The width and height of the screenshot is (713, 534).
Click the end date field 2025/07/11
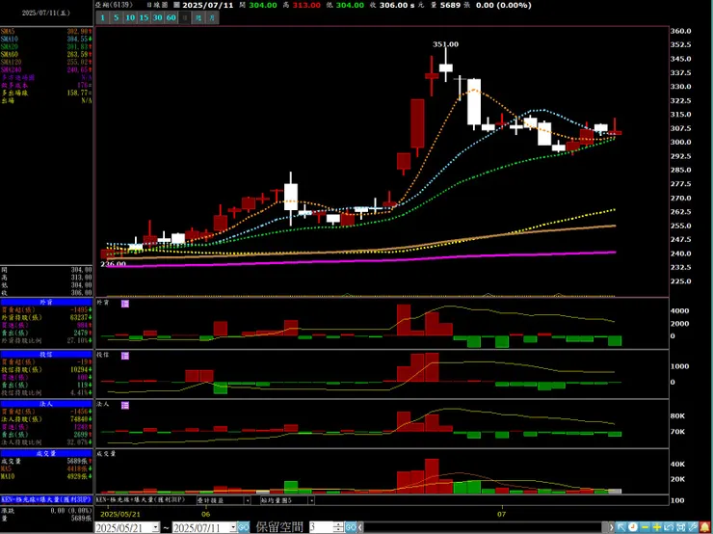tap(200, 527)
